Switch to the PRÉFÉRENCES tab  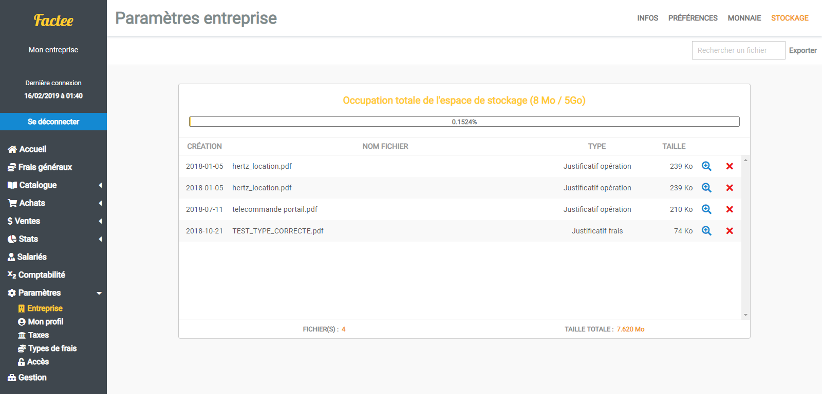click(x=693, y=18)
